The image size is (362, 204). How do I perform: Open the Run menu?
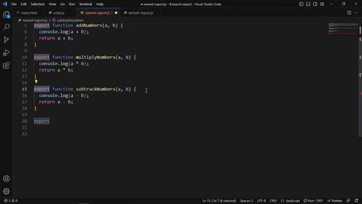coord(72,4)
